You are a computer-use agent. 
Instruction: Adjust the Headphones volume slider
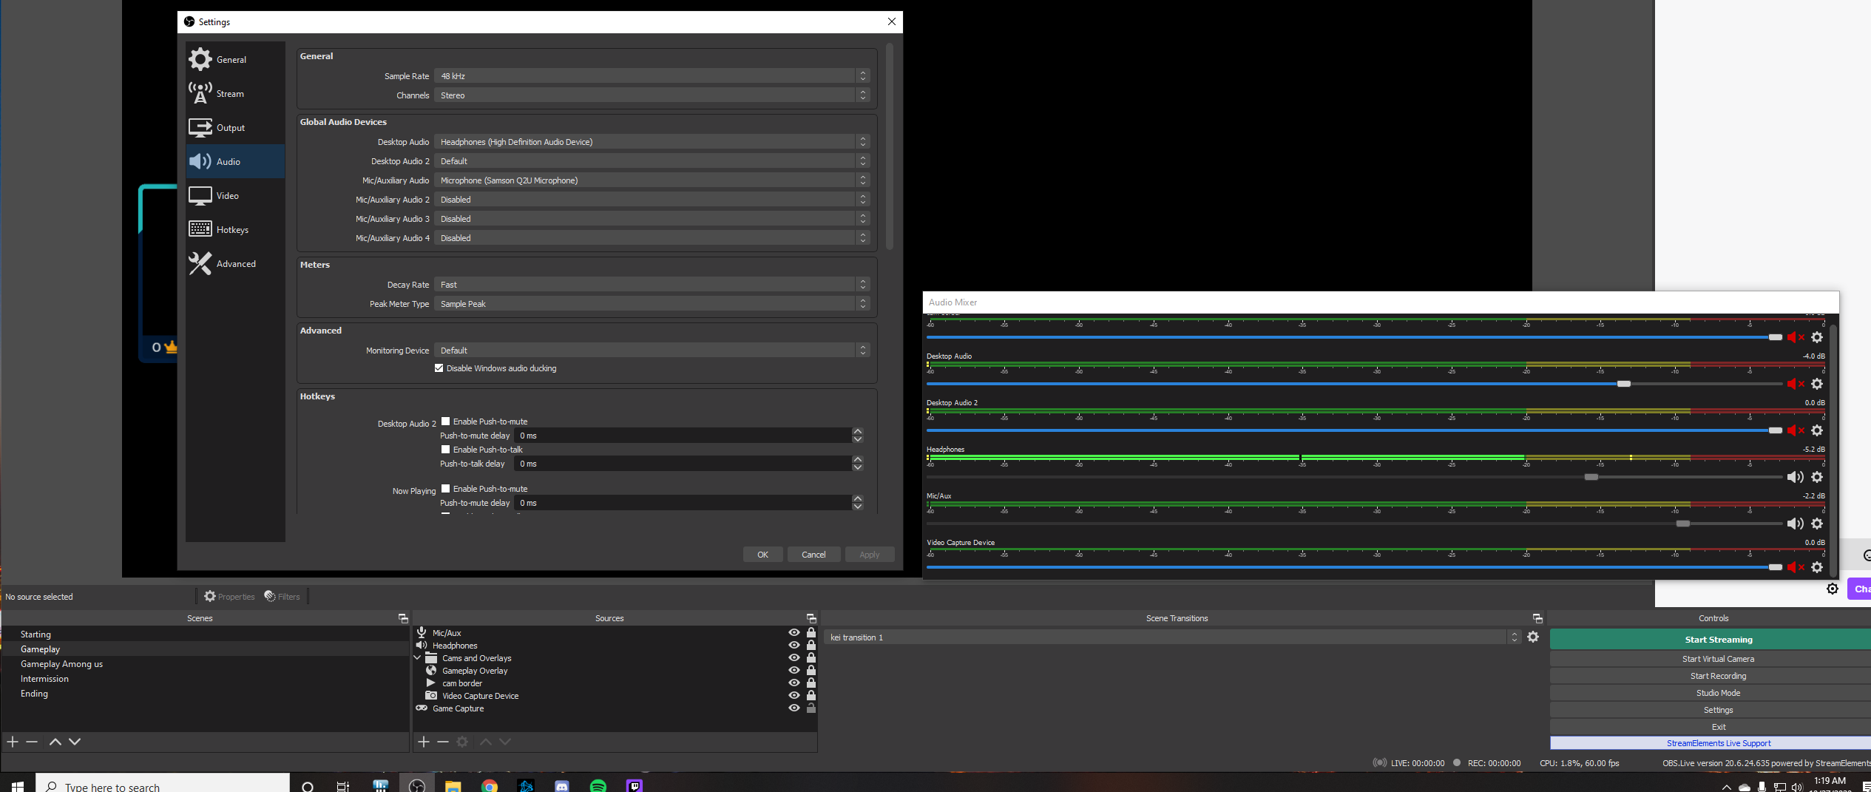tap(1591, 477)
